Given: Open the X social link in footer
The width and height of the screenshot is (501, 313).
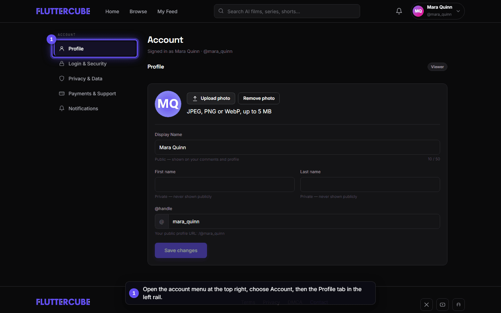Looking at the screenshot, I should click(427, 305).
